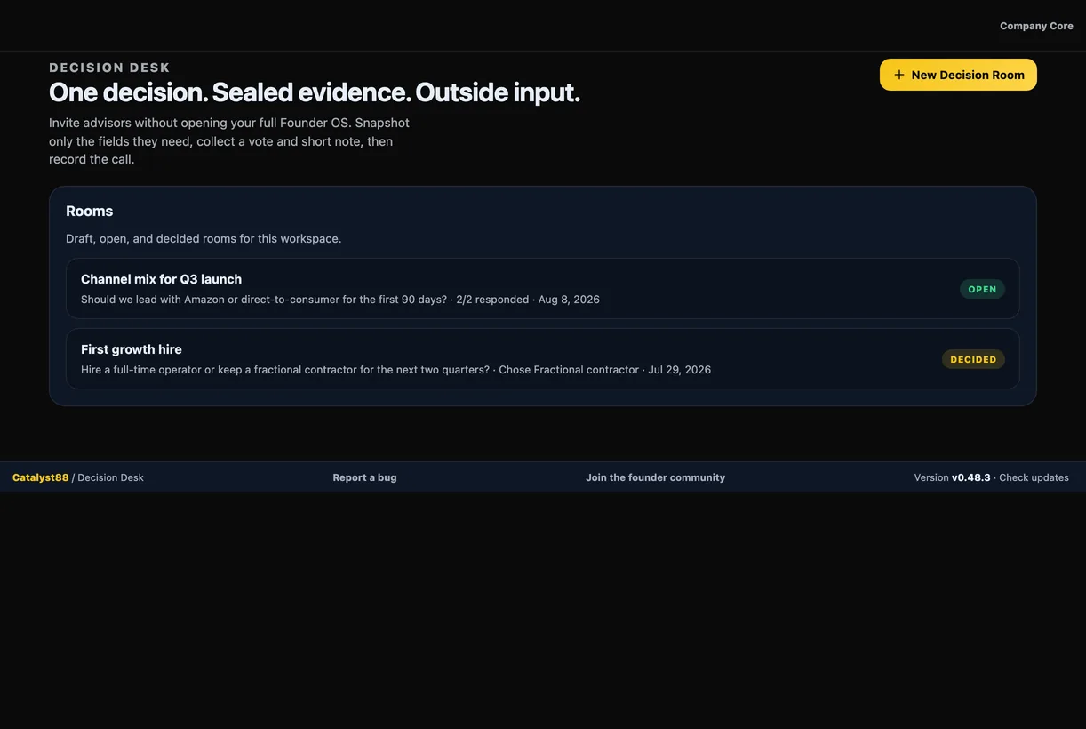
Task: Click the 2/2 responded count text
Action: pos(492,300)
